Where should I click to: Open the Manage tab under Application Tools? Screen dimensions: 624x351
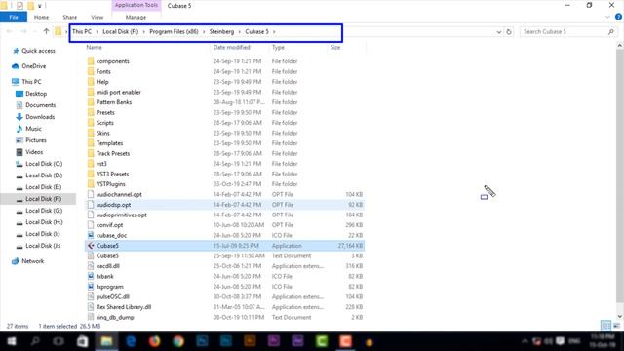coord(136,18)
